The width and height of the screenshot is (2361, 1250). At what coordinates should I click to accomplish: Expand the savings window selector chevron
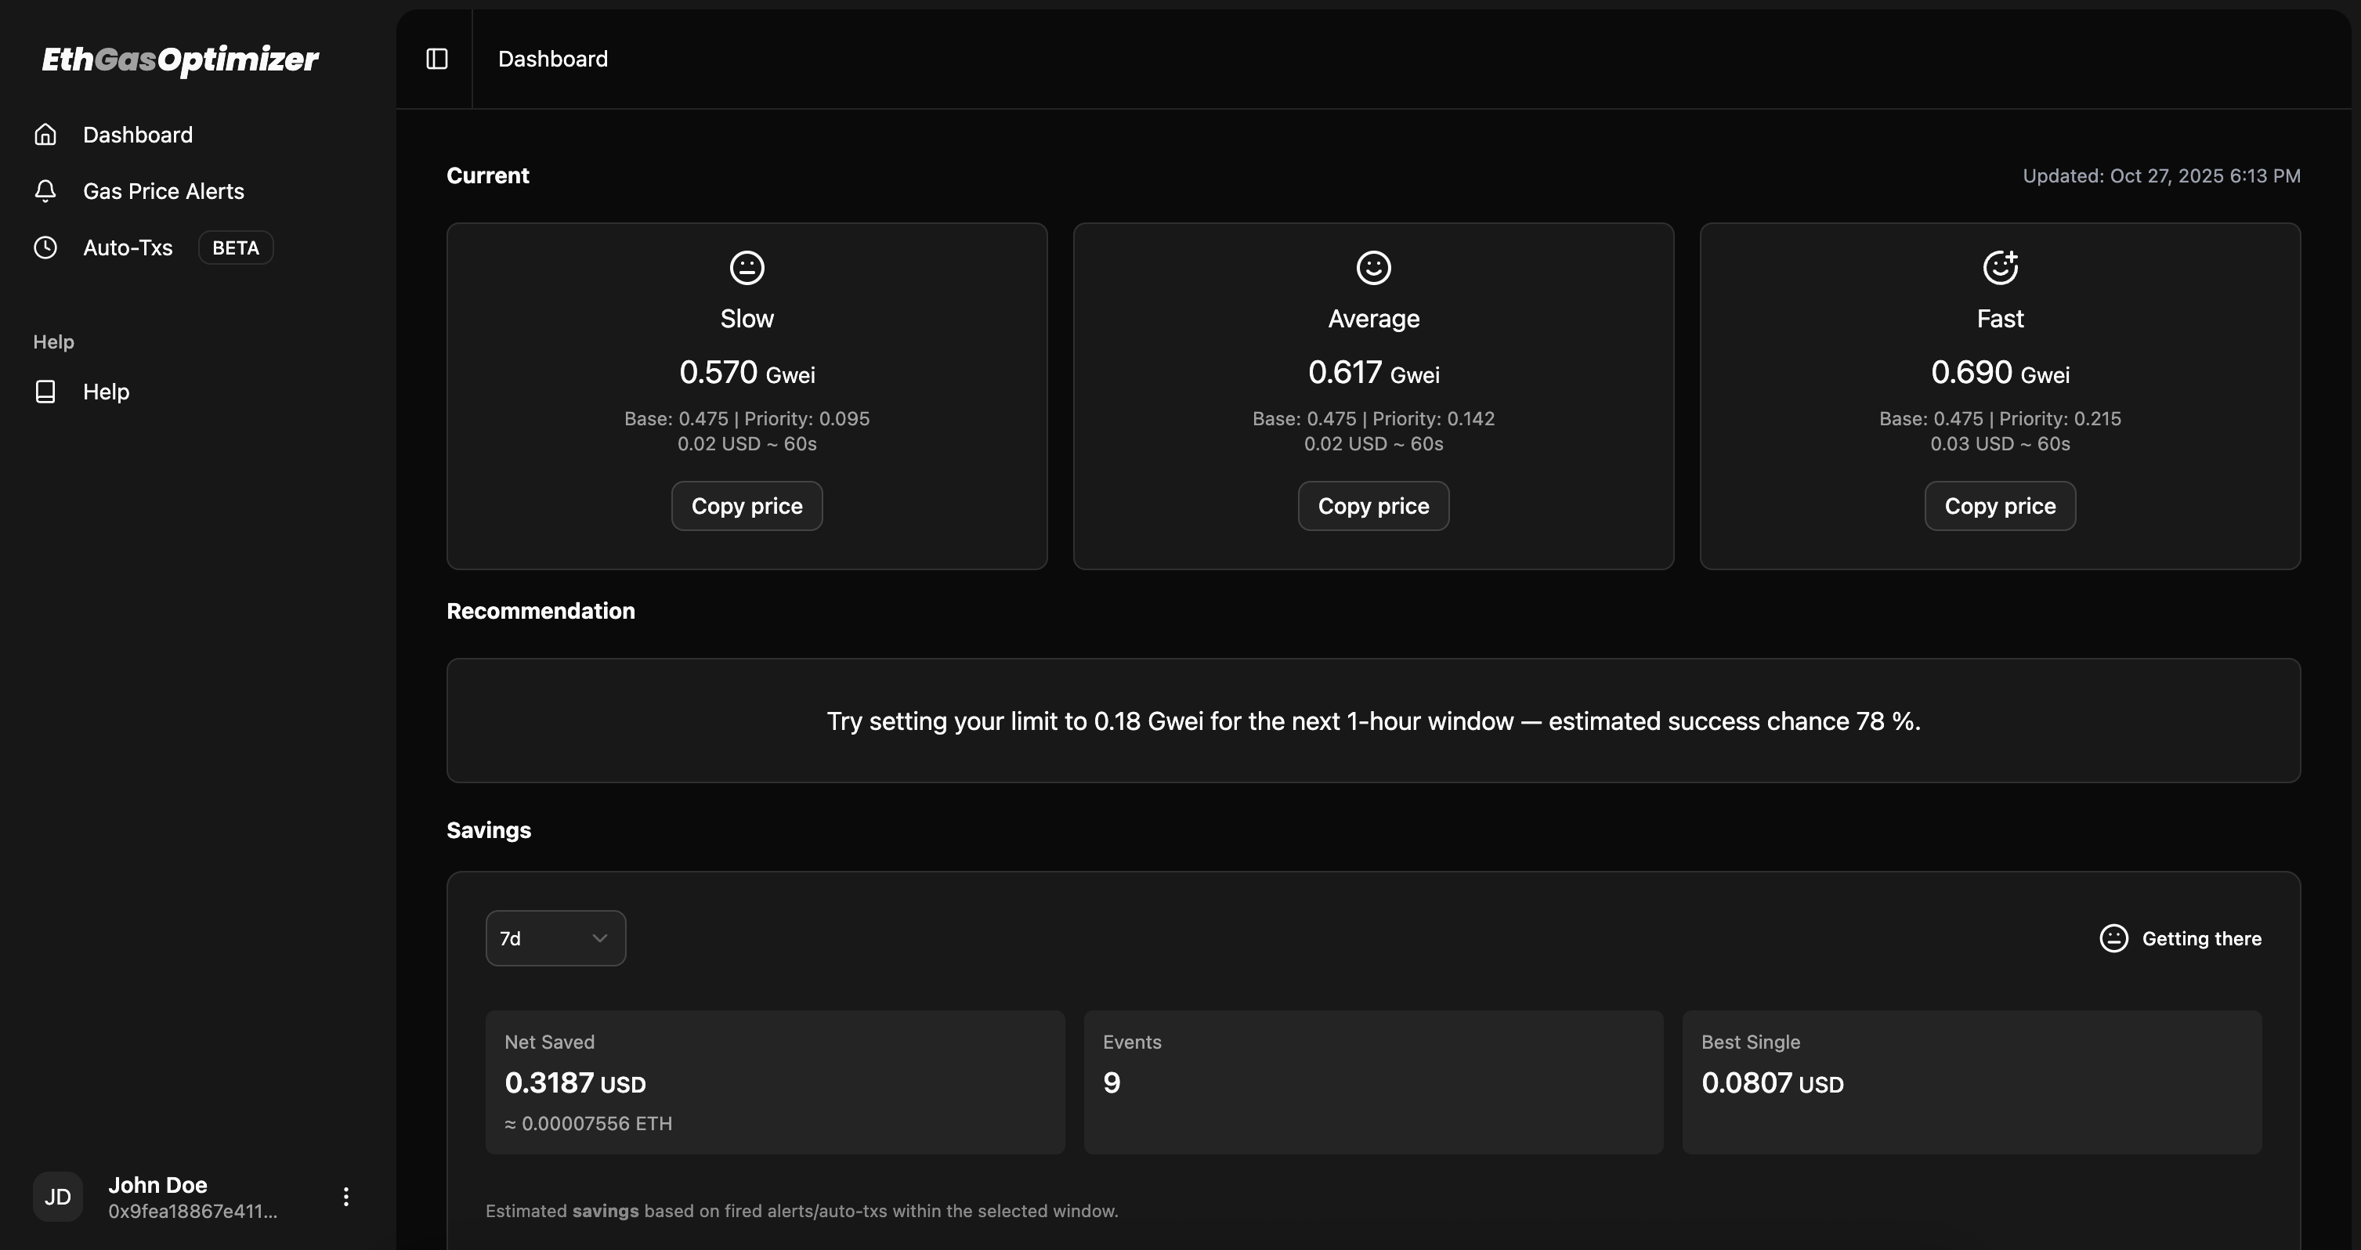coord(600,937)
